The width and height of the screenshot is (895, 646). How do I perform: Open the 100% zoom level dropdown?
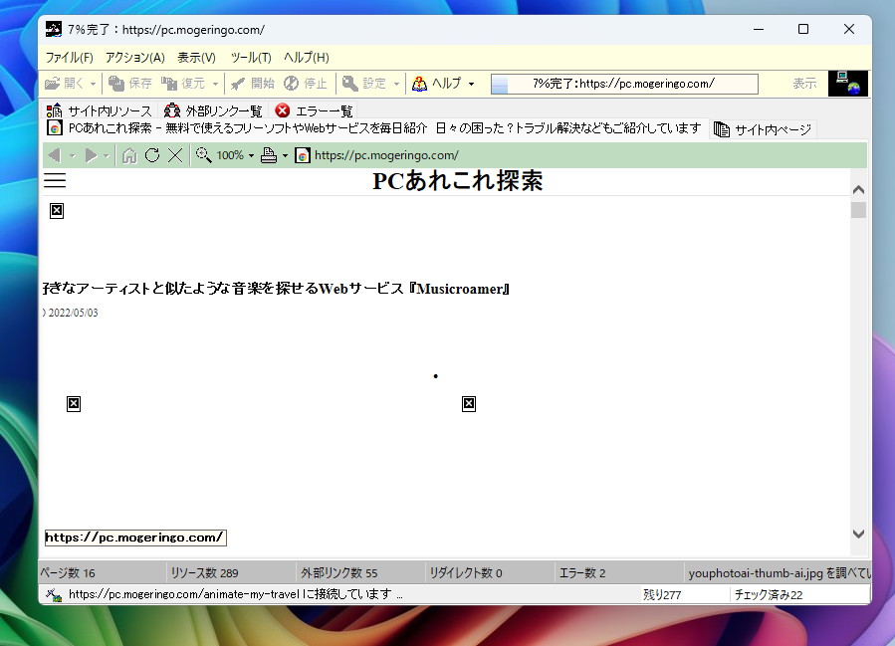(x=229, y=155)
